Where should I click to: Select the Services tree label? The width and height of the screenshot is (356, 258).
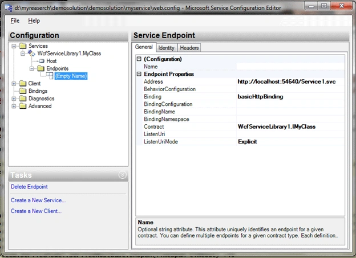tap(38, 46)
